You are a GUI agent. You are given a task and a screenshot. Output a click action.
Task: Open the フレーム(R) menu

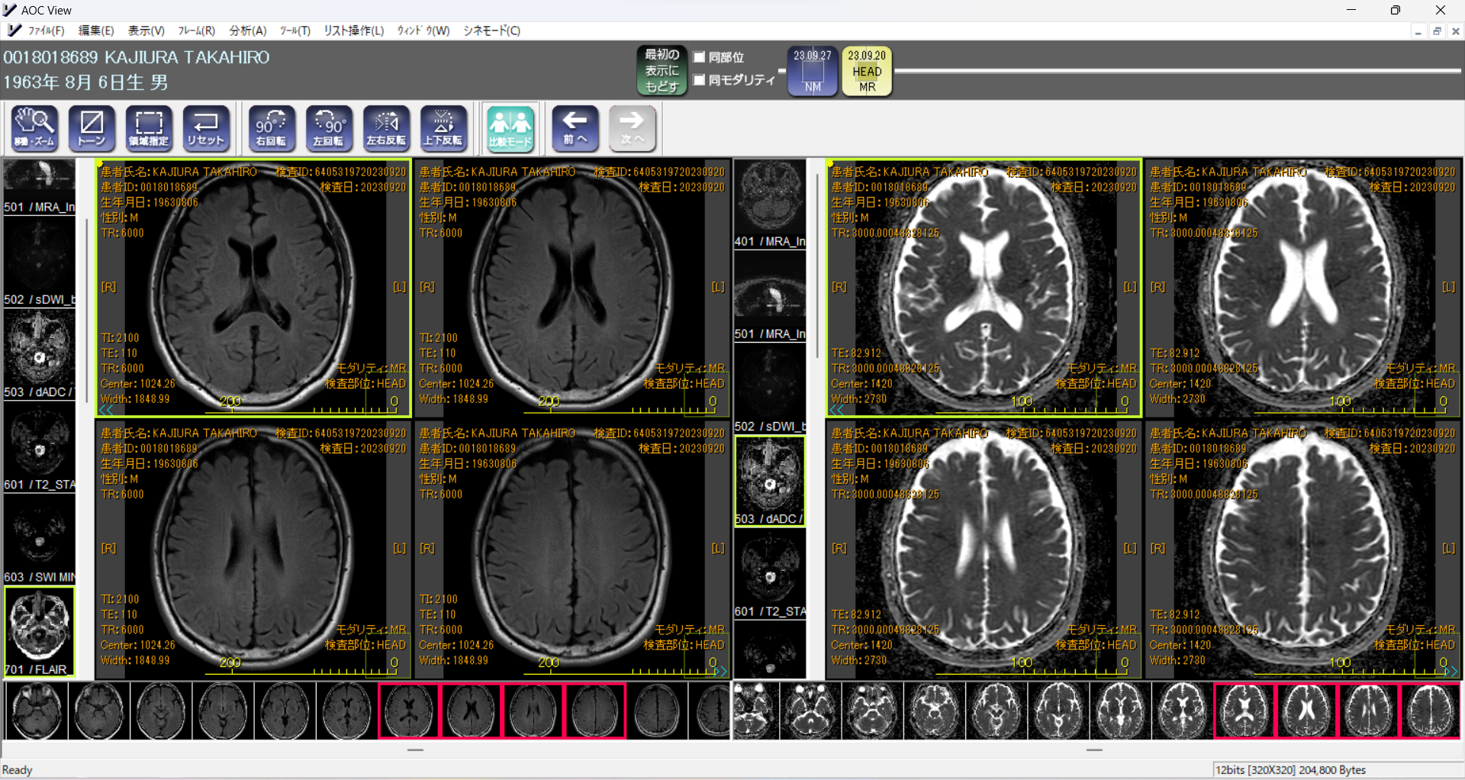point(197,31)
